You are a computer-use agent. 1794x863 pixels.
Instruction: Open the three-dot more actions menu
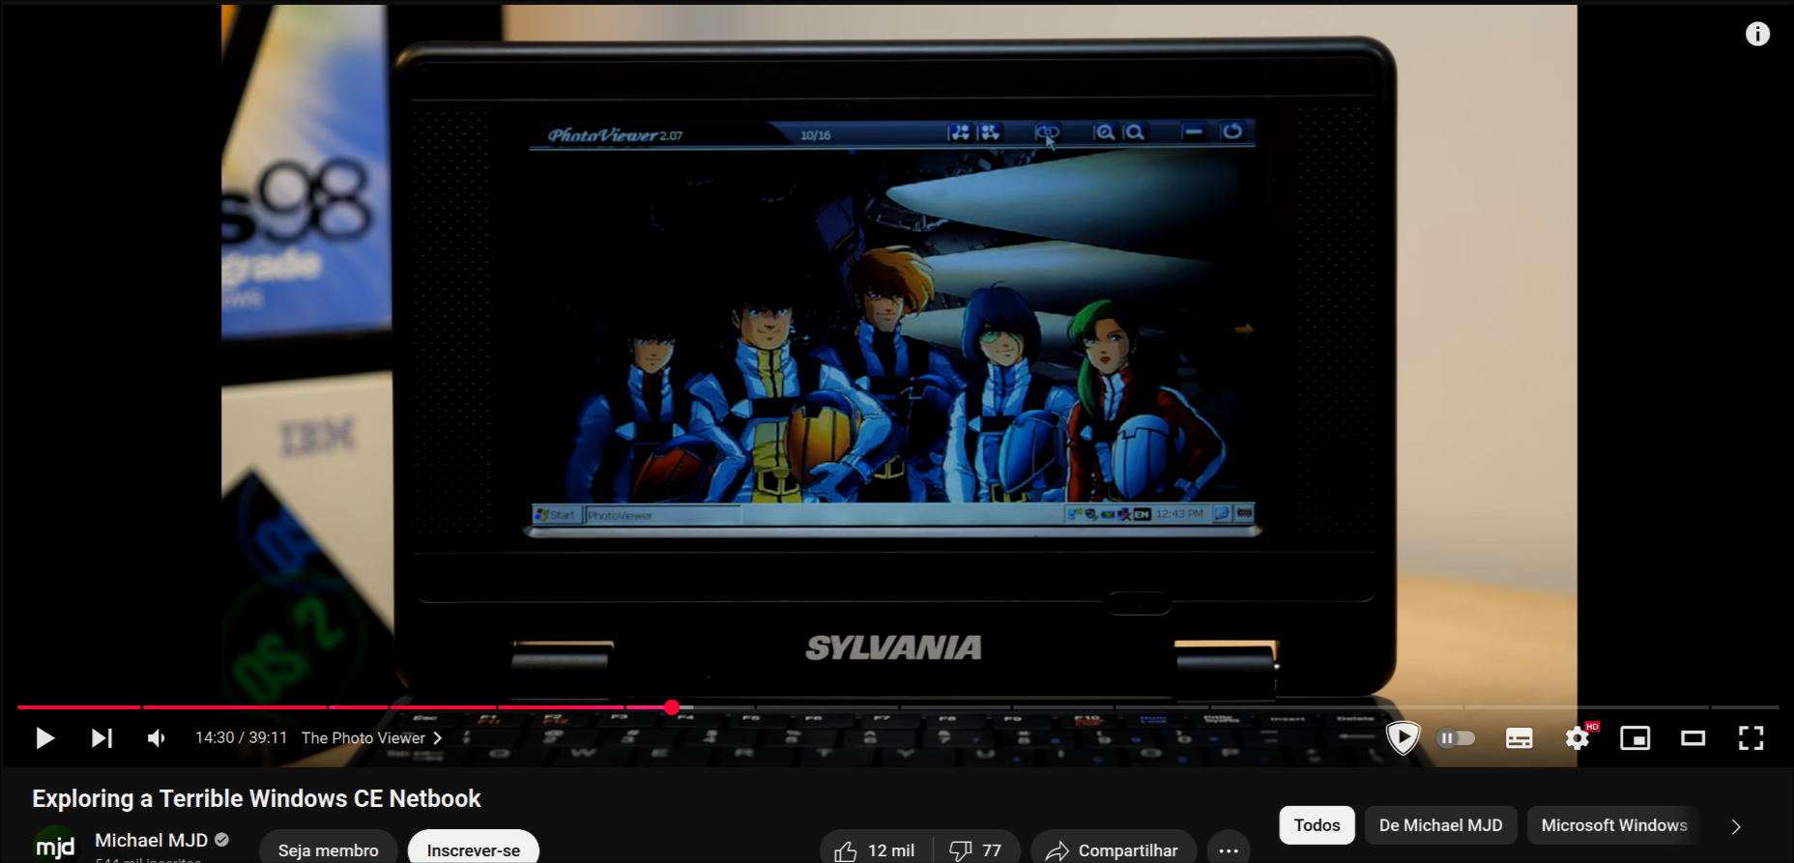click(1229, 849)
